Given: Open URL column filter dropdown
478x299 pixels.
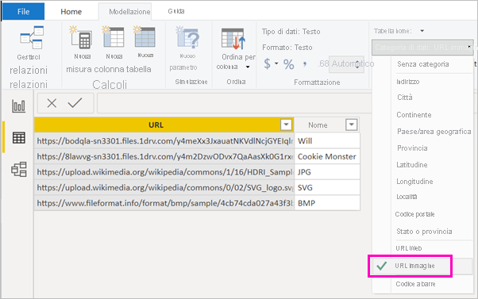Looking at the screenshot, I should (286, 125).
